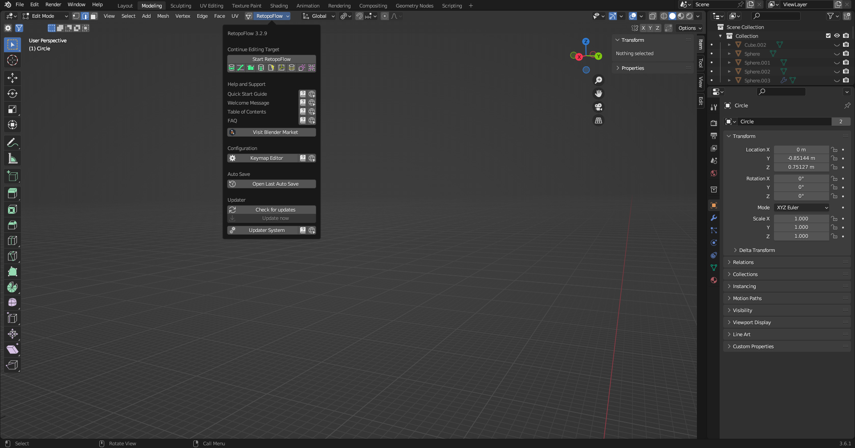This screenshot has height=448, width=855.
Task: Switch to material preview shading
Action: point(681,16)
